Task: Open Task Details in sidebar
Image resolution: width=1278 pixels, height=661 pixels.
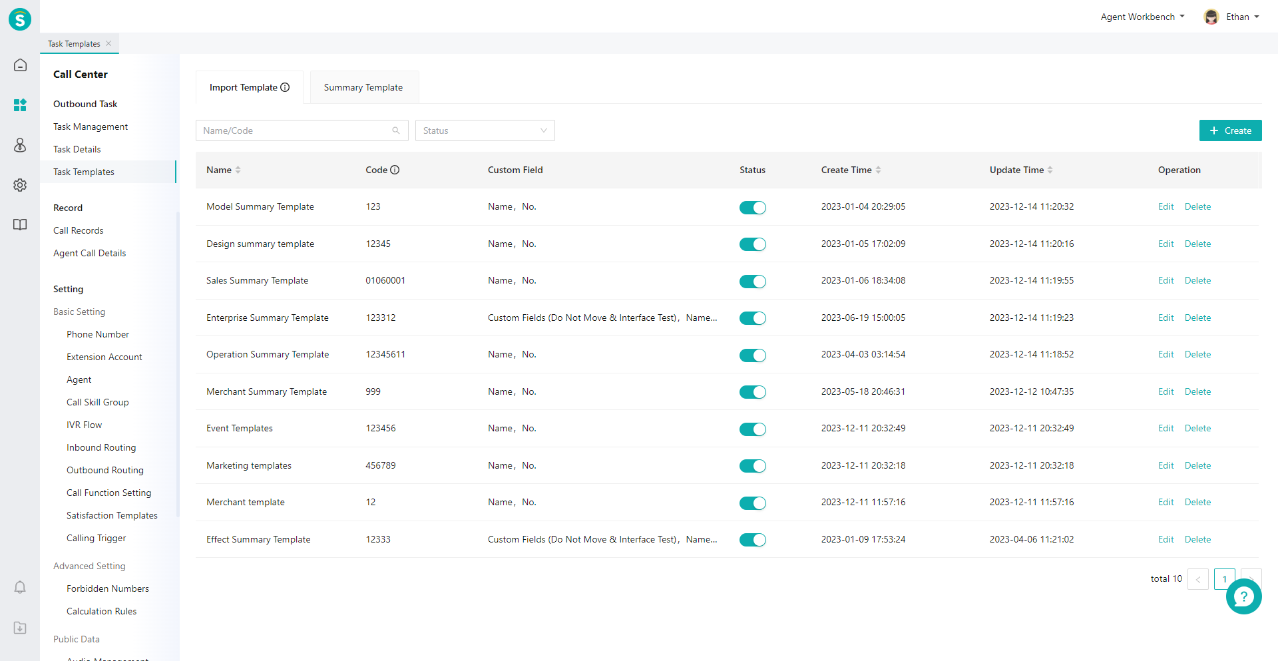Action: (x=77, y=149)
